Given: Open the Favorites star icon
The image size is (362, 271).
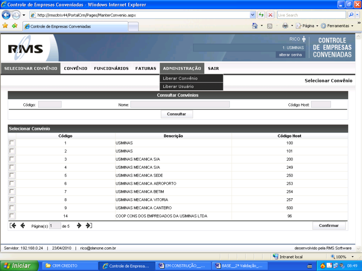Looking at the screenshot, I should 5,25.
